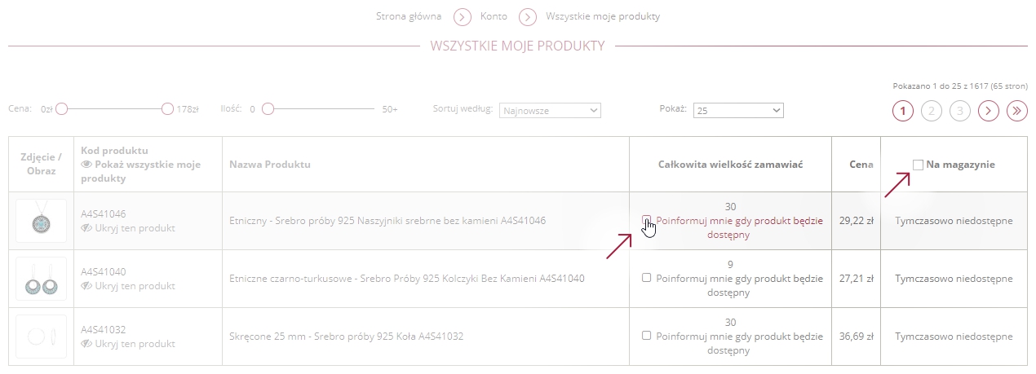Click Cena column header
The width and height of the screenshot is (1036, 374).
861,165
